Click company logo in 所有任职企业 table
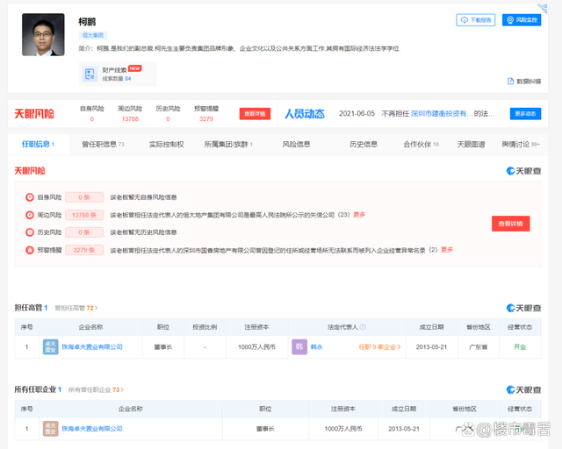 (x=51, y=429)
